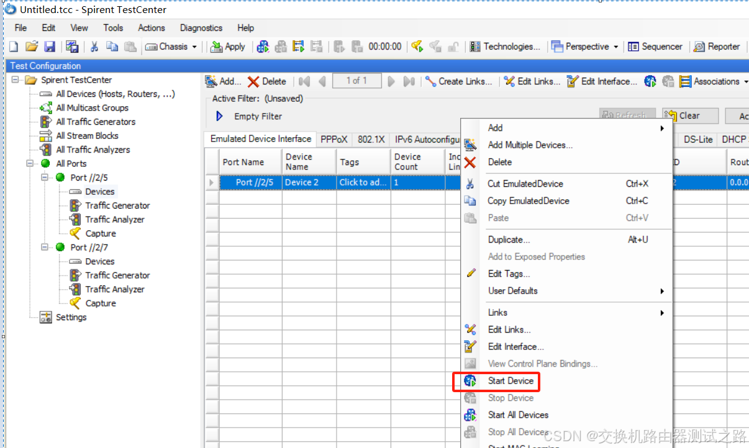The image size is (749, 448).
Task: Click the Port Name column header
Action: tap(251, 162)
